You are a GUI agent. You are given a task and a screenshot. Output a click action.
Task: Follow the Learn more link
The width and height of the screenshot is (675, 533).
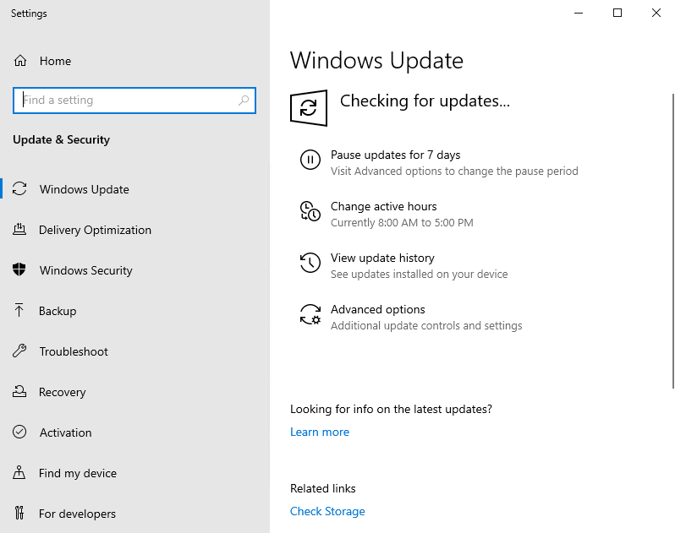[x=320, y=432]
